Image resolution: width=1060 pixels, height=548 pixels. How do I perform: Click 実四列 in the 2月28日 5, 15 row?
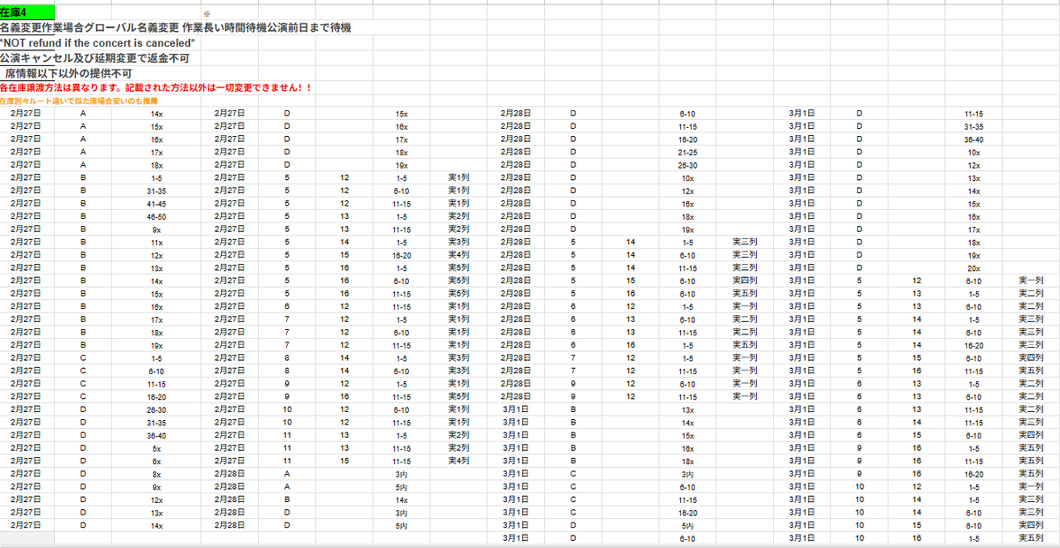click(x=746, y=281)
